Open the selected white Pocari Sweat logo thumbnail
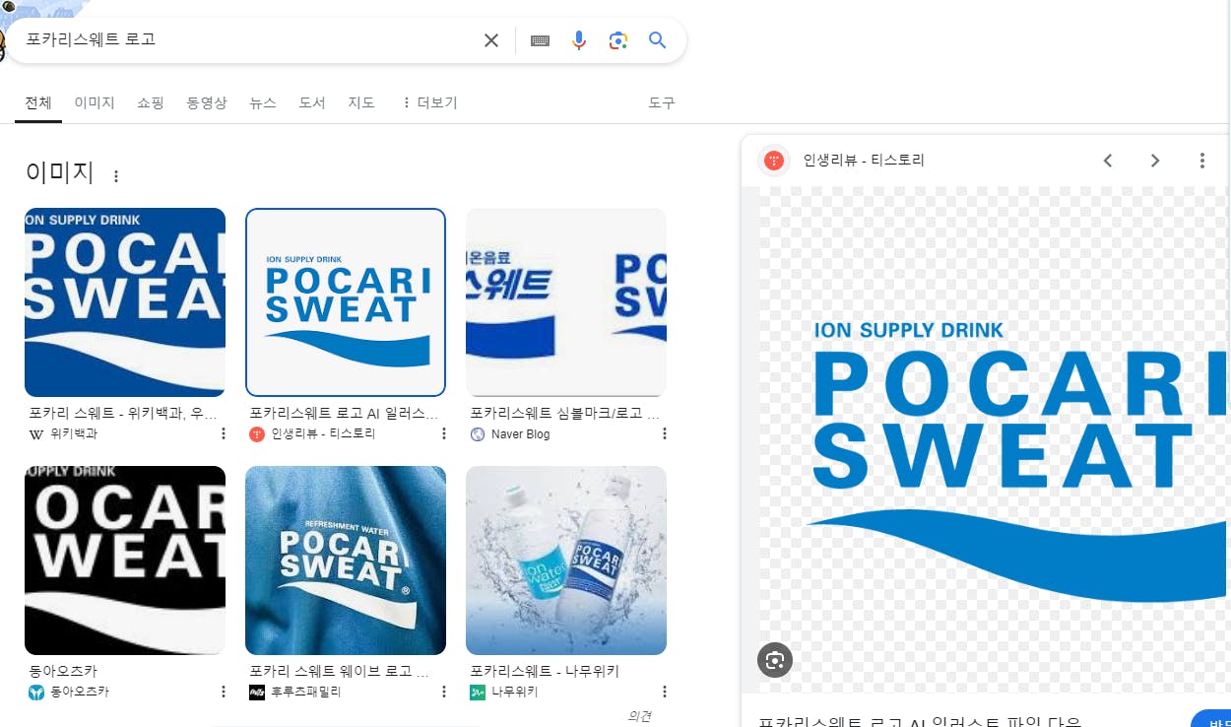 coord(346,302)
